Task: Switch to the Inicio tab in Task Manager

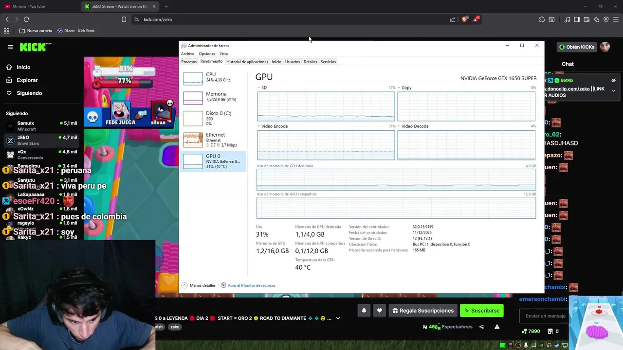Action: (x=276, y=62)
